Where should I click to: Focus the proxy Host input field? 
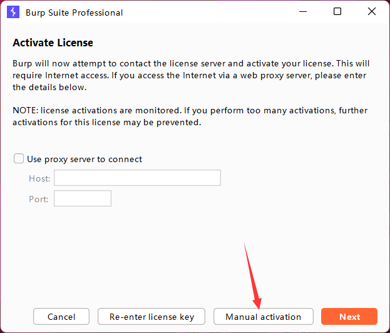137,178
